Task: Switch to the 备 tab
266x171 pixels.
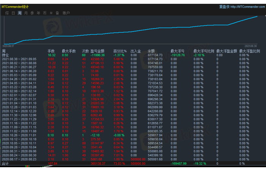Action: [57, 13]
